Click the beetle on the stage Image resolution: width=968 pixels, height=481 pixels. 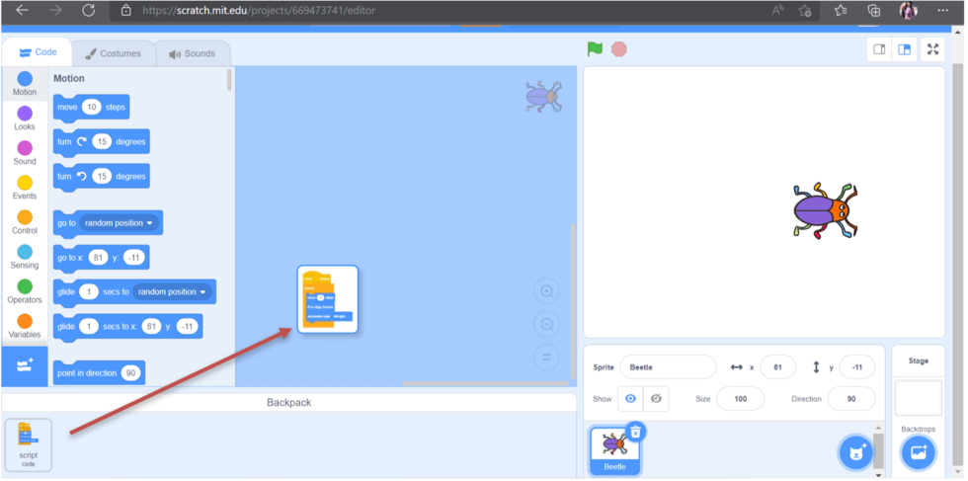click(x=826, y=210)
